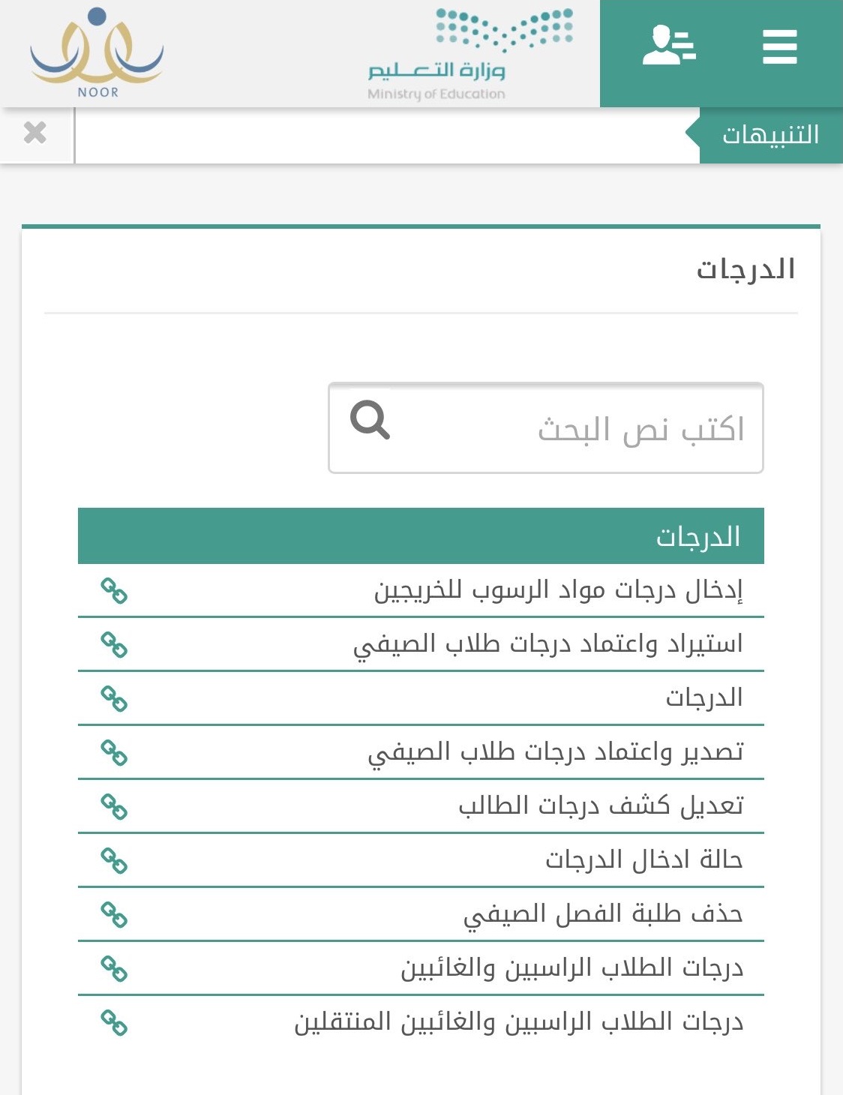Open the hamburger menu icon
This screenshot has width=843, height=1095.
tap(779, 47)
